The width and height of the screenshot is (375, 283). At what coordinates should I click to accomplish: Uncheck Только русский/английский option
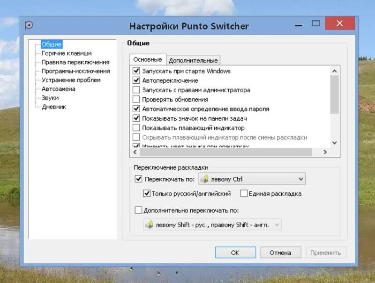tap(147, 193)
